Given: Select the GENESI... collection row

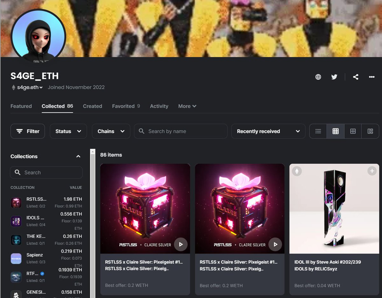Looking at the screenshot, I should click(x=46, y=294).
